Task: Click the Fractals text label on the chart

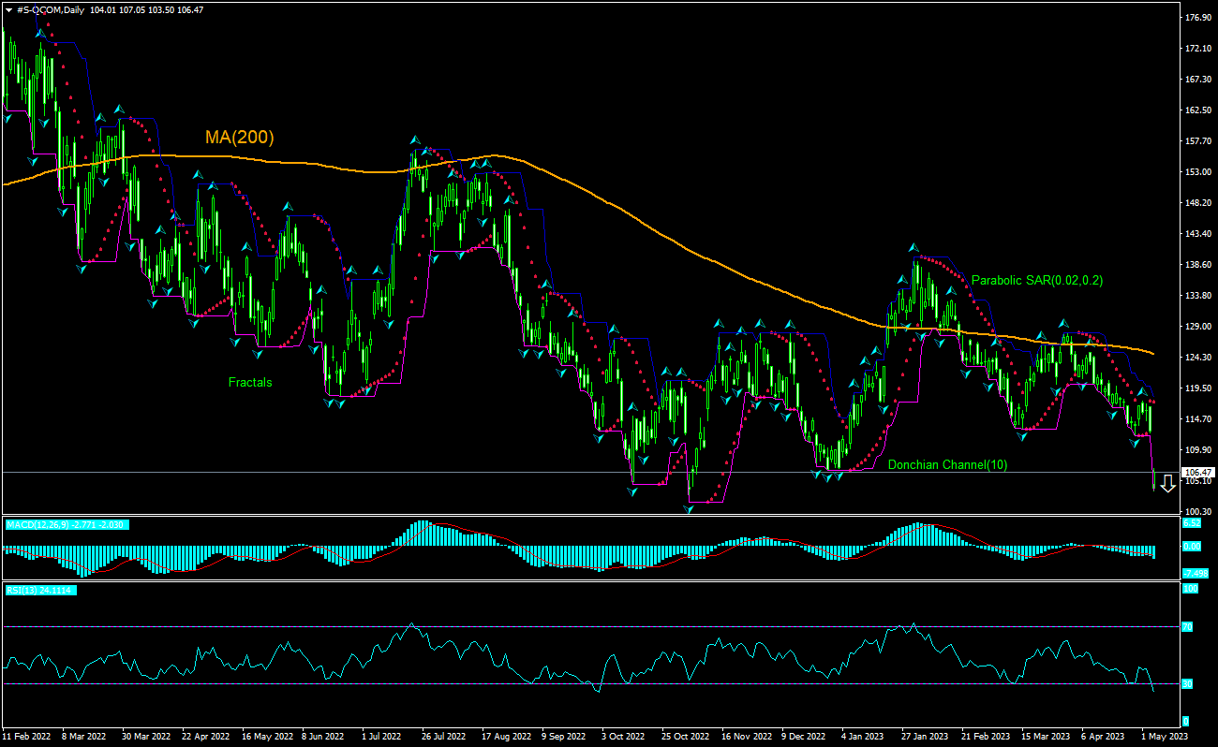Action: coord(249,382)
